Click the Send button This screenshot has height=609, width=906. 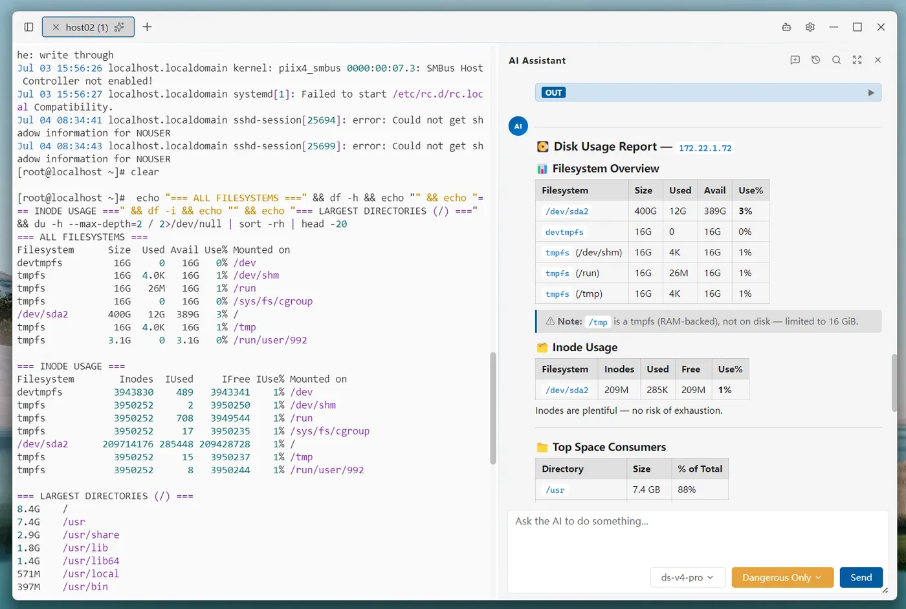(861, 577)
